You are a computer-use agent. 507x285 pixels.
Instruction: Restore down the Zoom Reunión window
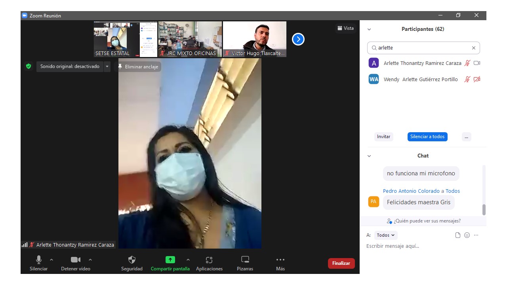[458, 15]
